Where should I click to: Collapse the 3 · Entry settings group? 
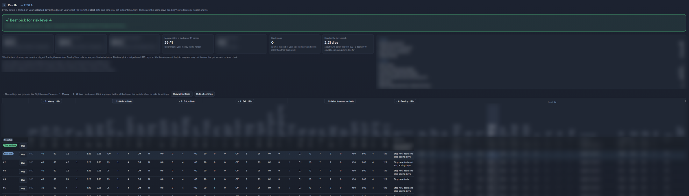[187, 101]
